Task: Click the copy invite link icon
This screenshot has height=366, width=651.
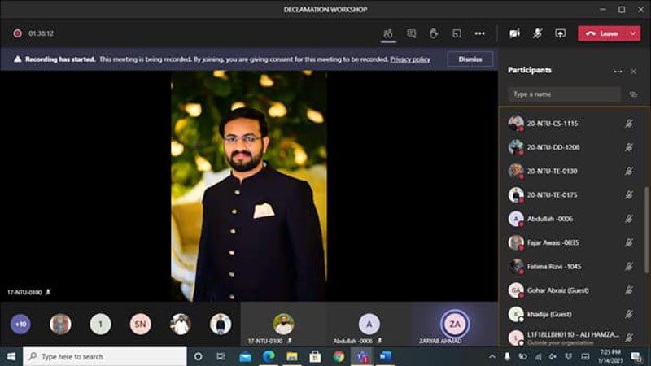Action: pos(633,94)
